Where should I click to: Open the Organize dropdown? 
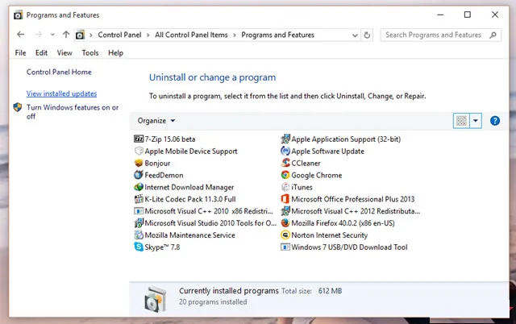[156, 121]
